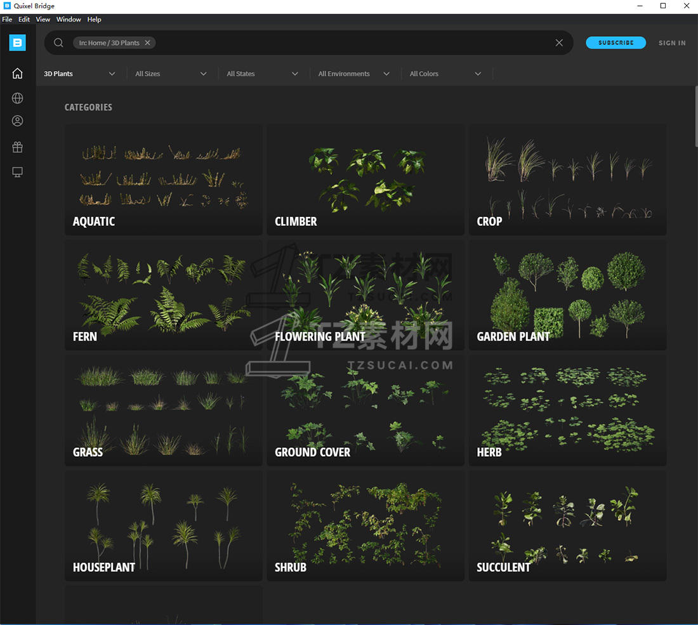This screenshot has height=625, width=698.
Task: Click the vertical scrollbar thumb
Action: tap(696, 116)
